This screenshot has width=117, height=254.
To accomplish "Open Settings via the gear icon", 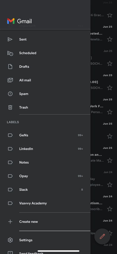I will tap(10, 240).
